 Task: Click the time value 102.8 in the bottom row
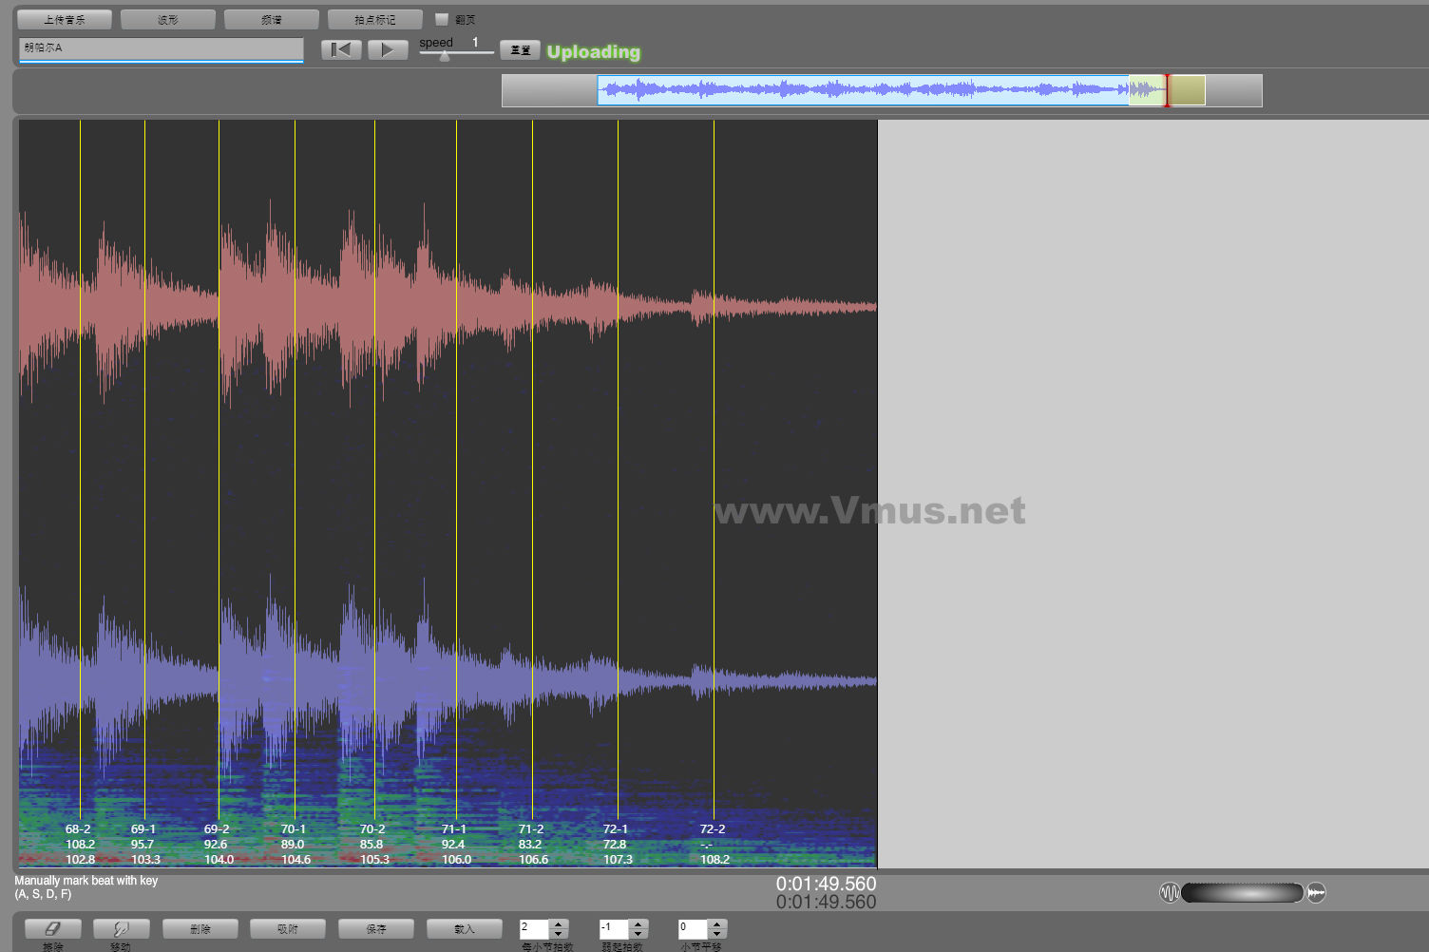(80, 859)
